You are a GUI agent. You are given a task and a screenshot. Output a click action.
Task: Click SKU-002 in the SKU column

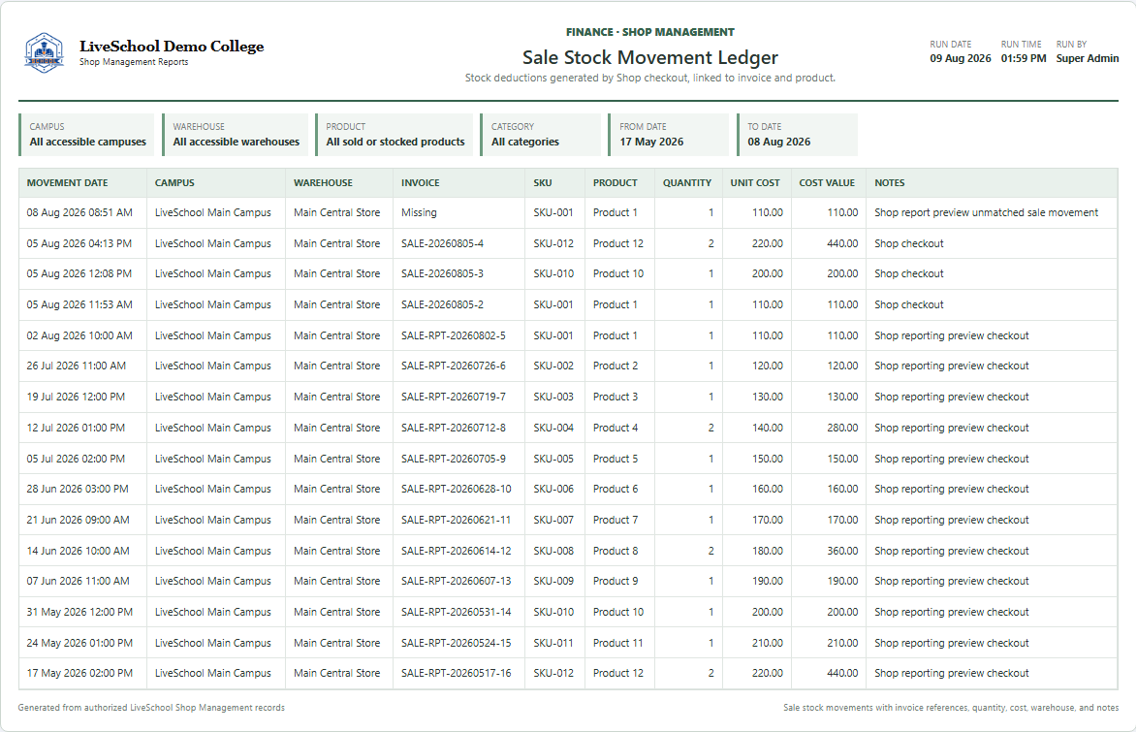tap(553, 366)
